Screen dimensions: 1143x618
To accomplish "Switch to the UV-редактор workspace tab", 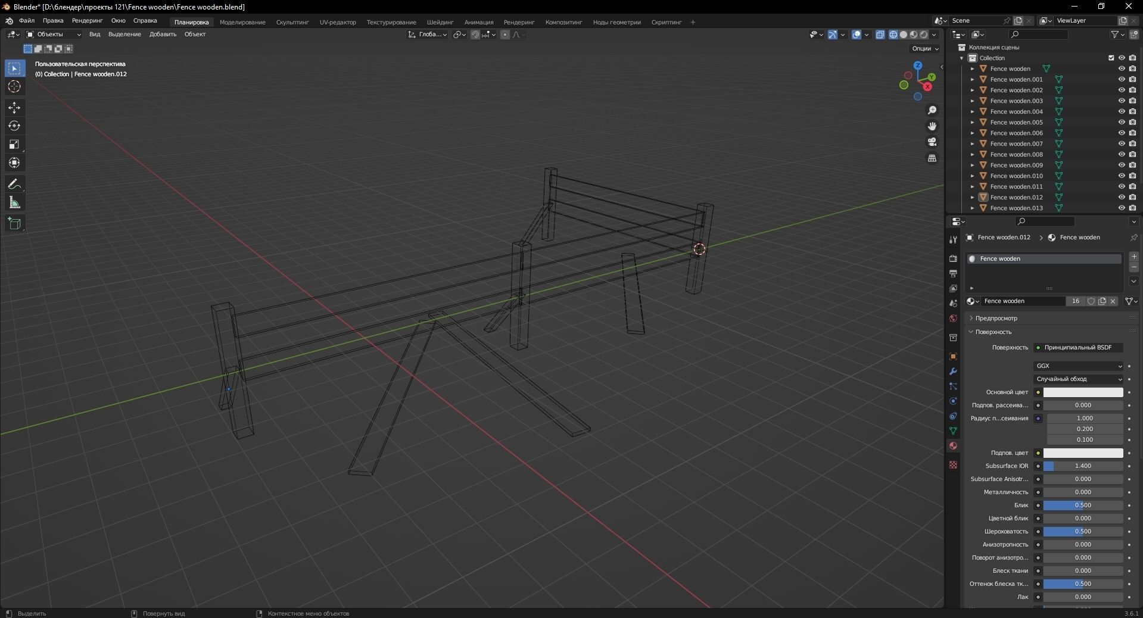I will pos(338,22).
